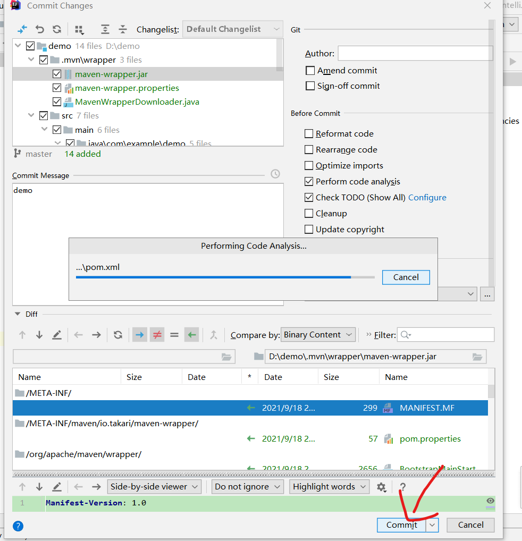The width and height of the screenshot is (522, 541).
Task: Refresh the directory diff
Action: pyautogui.click(x=118, y=335)
